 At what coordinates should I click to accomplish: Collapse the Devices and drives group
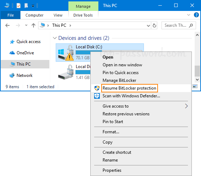tap(55, 38)
